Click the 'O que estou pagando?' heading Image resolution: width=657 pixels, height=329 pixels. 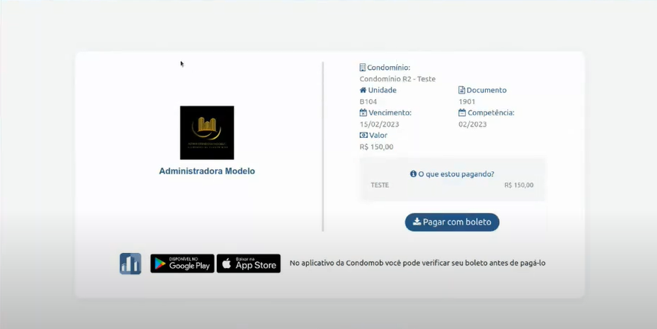click(x=456, y=174)
